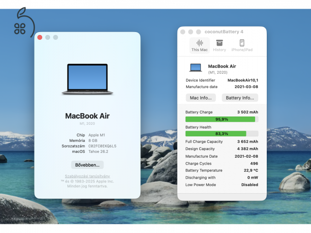Click the Battery Health 83,3% progress bar
Viewport: 311px width, 233px height.
tap(222, 133)
